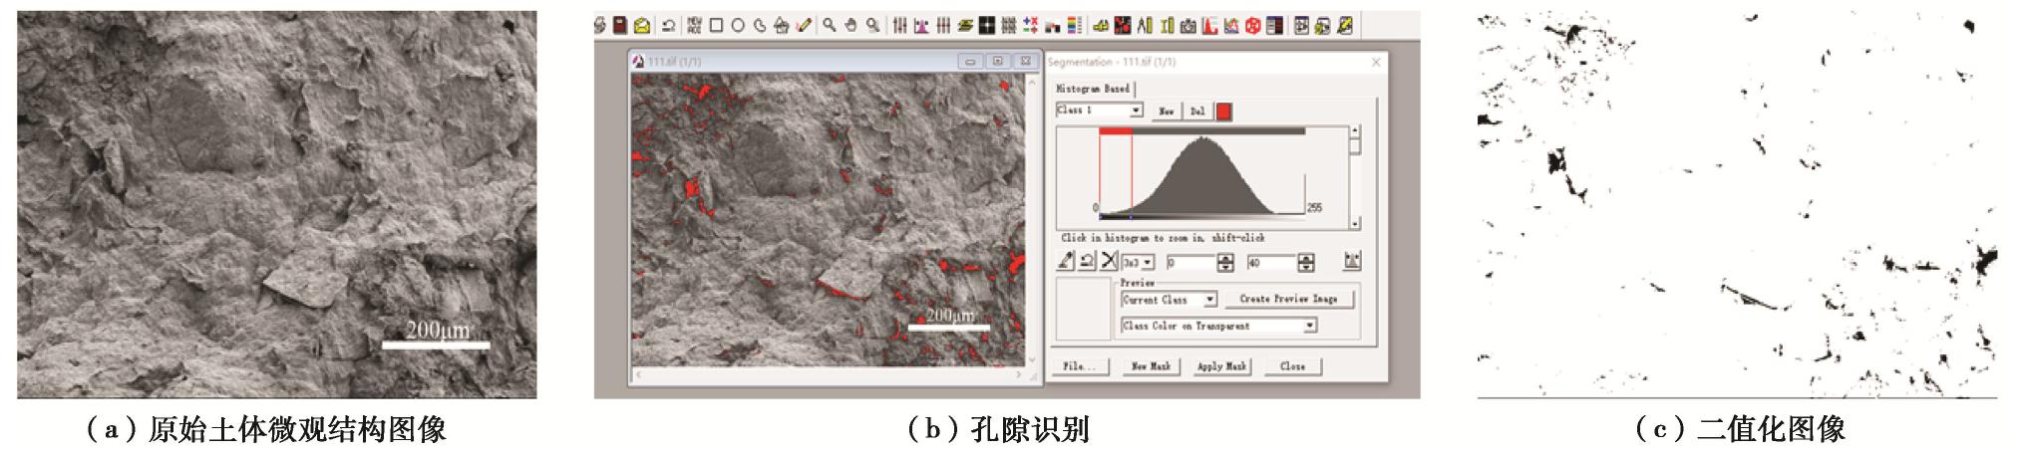Click the red class color swatch
Viewport: 2030px width, 456px height.
1223,112
